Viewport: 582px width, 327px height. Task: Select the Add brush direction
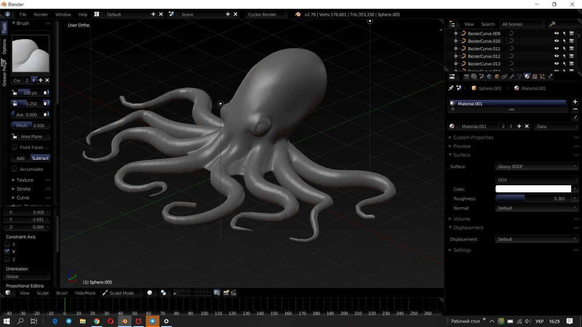click(x=20, y=158)
